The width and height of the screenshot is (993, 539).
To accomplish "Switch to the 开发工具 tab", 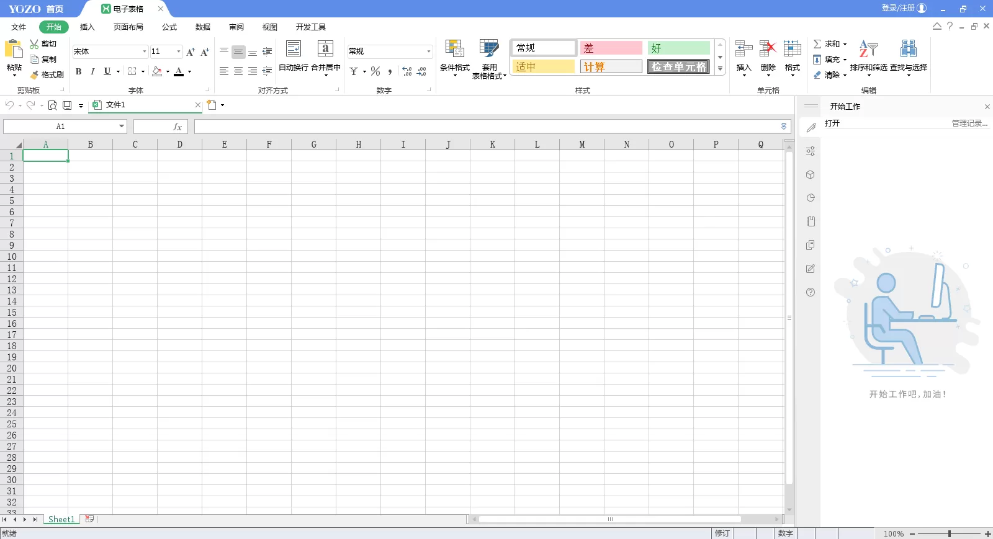I will [310, 27].
